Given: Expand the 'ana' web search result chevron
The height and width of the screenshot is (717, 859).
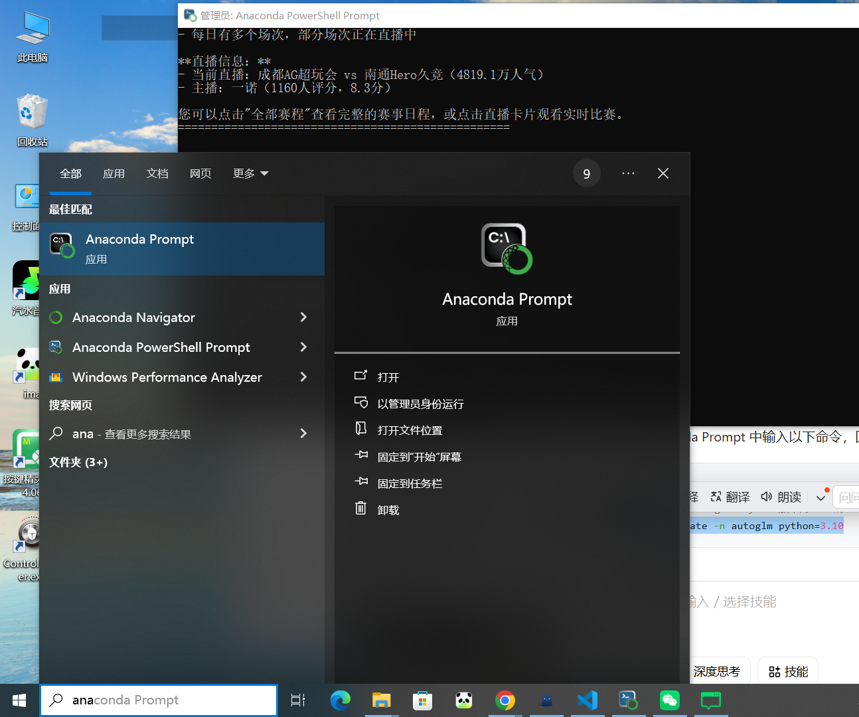Looking at the screenshot, I should pos(303,434).
